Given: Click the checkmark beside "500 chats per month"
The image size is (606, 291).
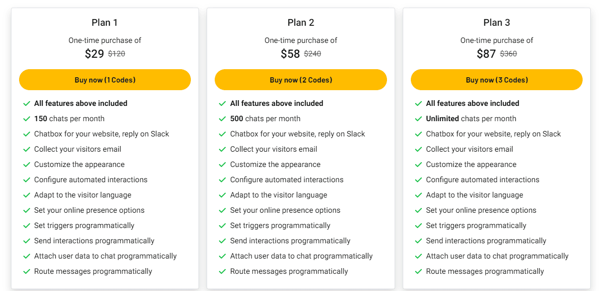Looking at the screenshot, I should (x=223, y=118).
